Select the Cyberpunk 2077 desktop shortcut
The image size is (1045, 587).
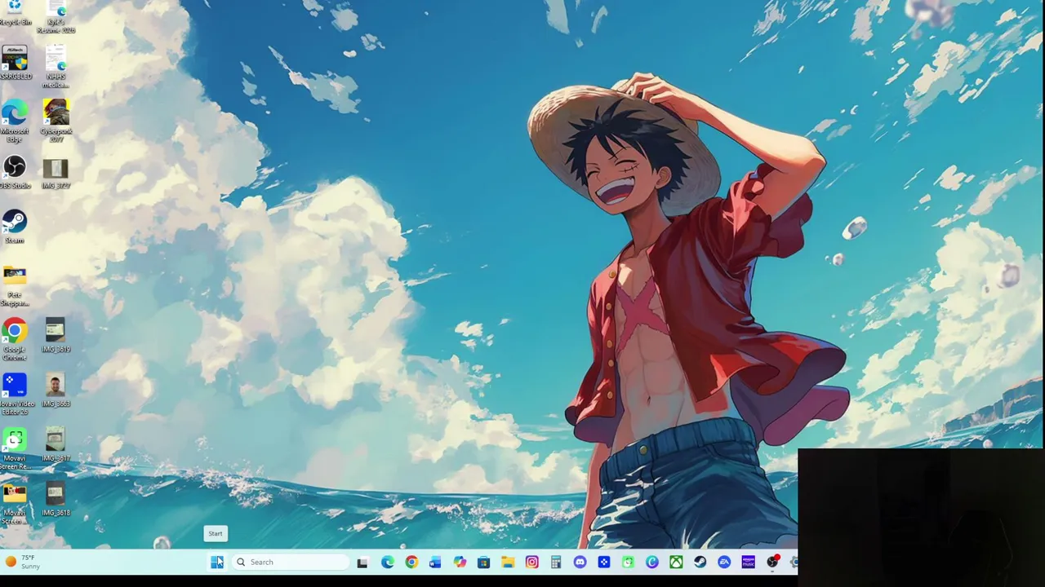coord(56,121)
